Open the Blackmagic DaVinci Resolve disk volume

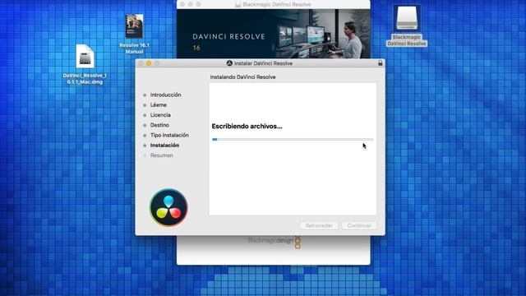[407, 17]
